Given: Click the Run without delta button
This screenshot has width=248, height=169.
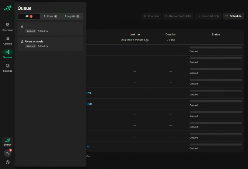Looking at the screenshot, I should coord(178,16).
